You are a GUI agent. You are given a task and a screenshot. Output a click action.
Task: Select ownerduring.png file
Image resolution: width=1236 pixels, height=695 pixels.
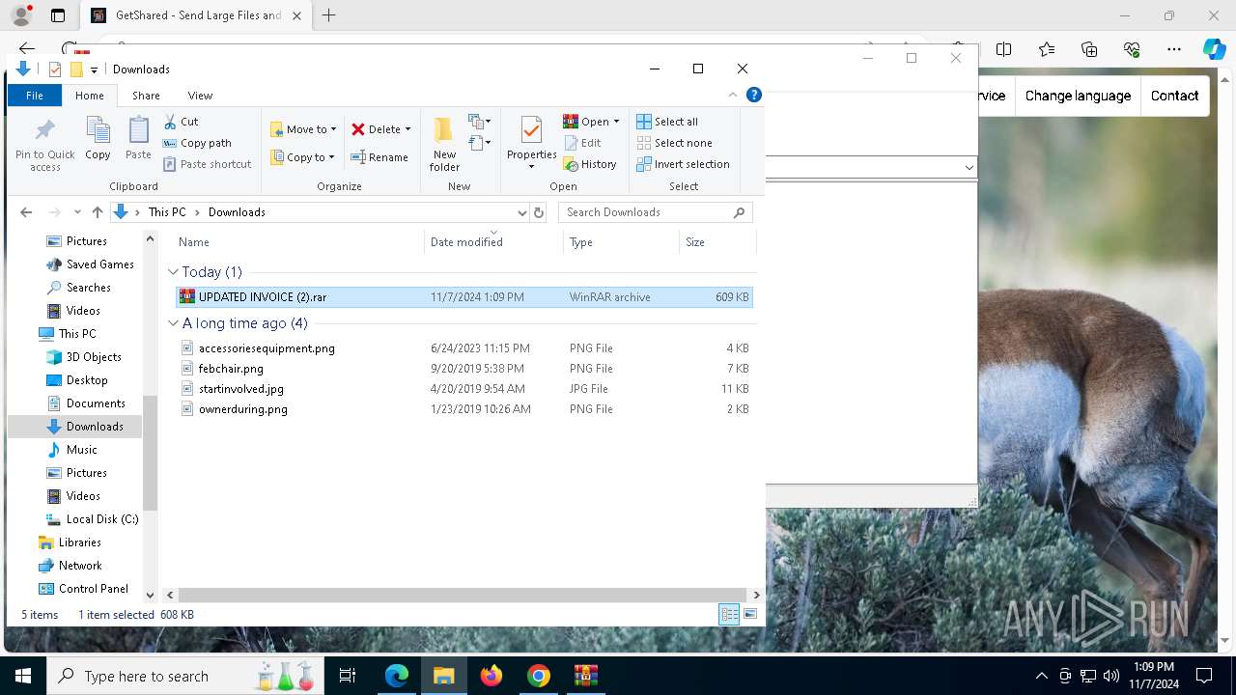(463, 409)
